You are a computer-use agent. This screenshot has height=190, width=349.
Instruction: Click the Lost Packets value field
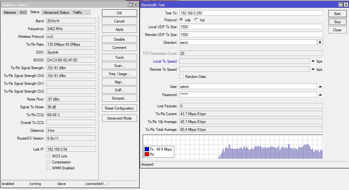[251, 106]
